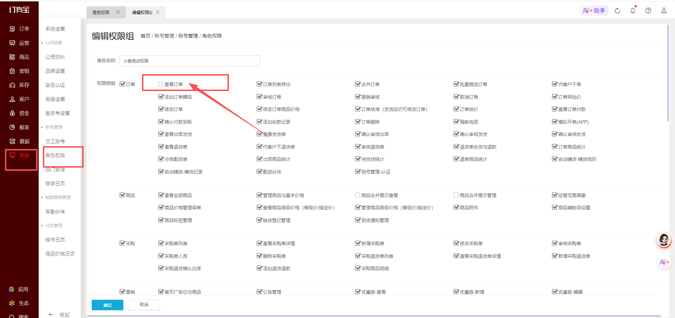Open the AI+ 助手 assistant
The width and height of the screenshot is (675, 318).
[x=594, y=11]
